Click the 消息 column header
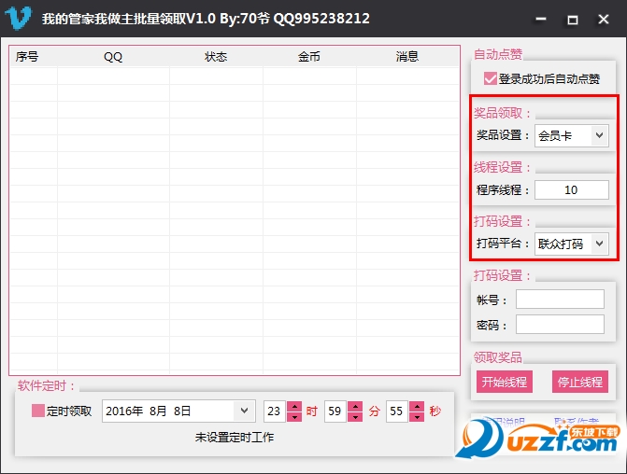The height and width of the screenshot is (474, 627). point(407,57)
